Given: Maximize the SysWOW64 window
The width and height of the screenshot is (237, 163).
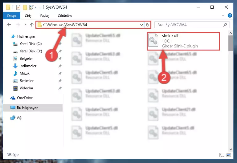Looking at the screenshot, I should click(212, 7).
